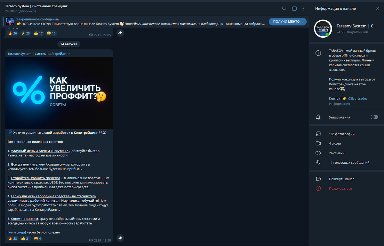Click the 2889 views eye icon
384x246 pixels.
click(91, 240)
